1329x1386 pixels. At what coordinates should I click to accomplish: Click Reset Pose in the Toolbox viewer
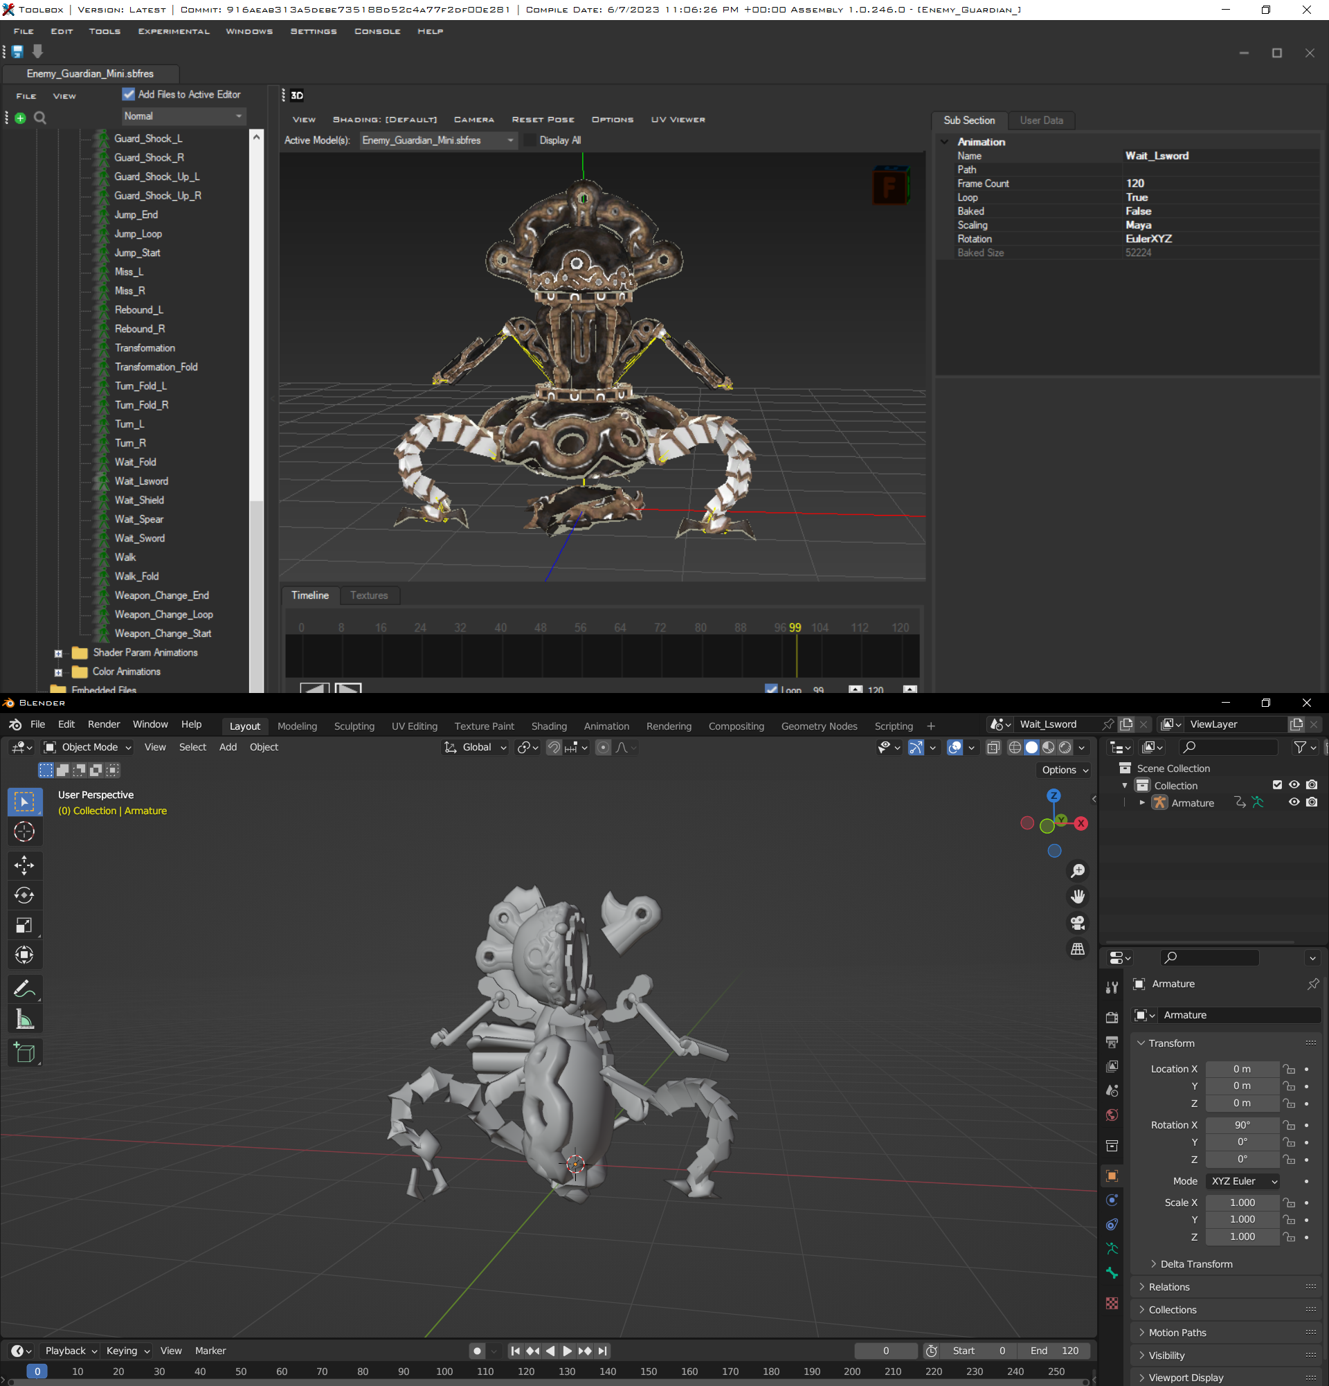pos(543,120)
